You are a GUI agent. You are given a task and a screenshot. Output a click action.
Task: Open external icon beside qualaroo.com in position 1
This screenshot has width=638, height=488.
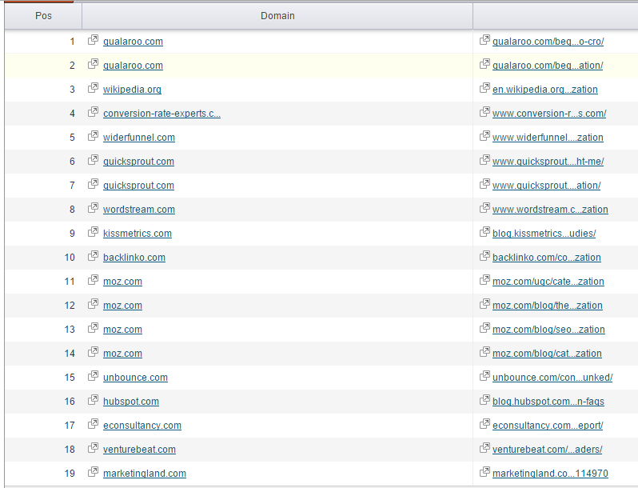point(94,40)
